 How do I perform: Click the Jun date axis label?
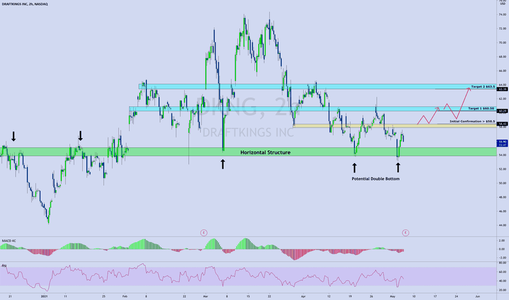pos(477,296)
